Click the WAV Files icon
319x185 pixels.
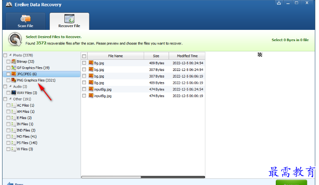[x=14, y=92]
